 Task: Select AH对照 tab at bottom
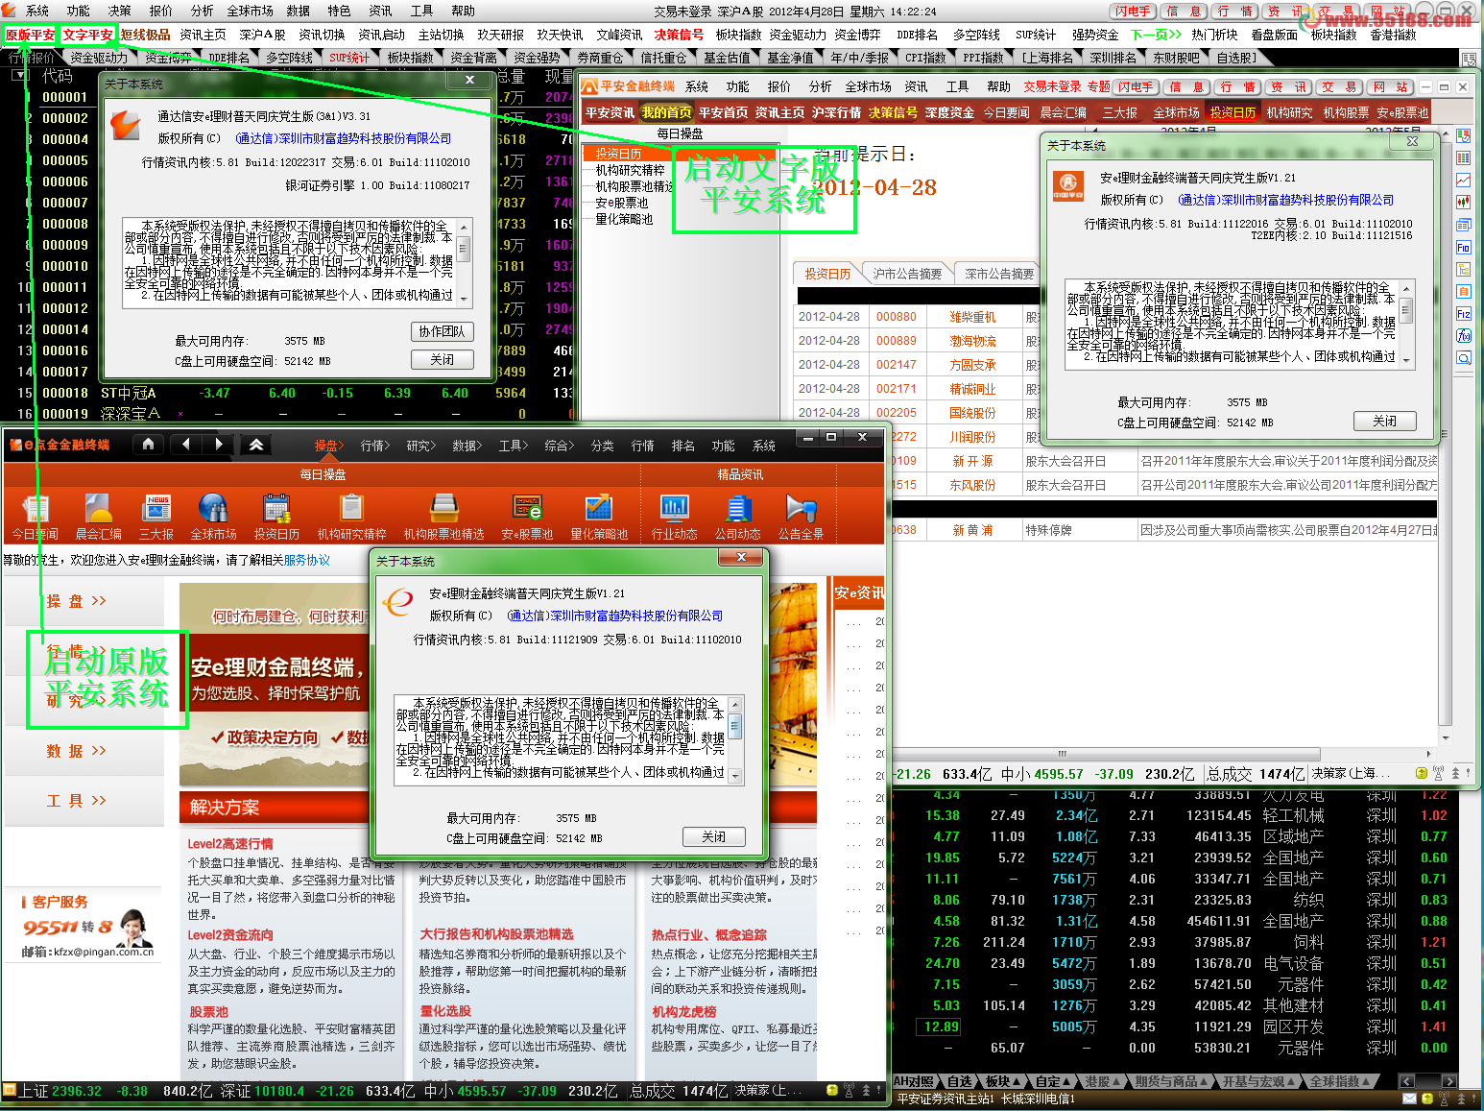pyautogui.click(x=914, y=1081)
